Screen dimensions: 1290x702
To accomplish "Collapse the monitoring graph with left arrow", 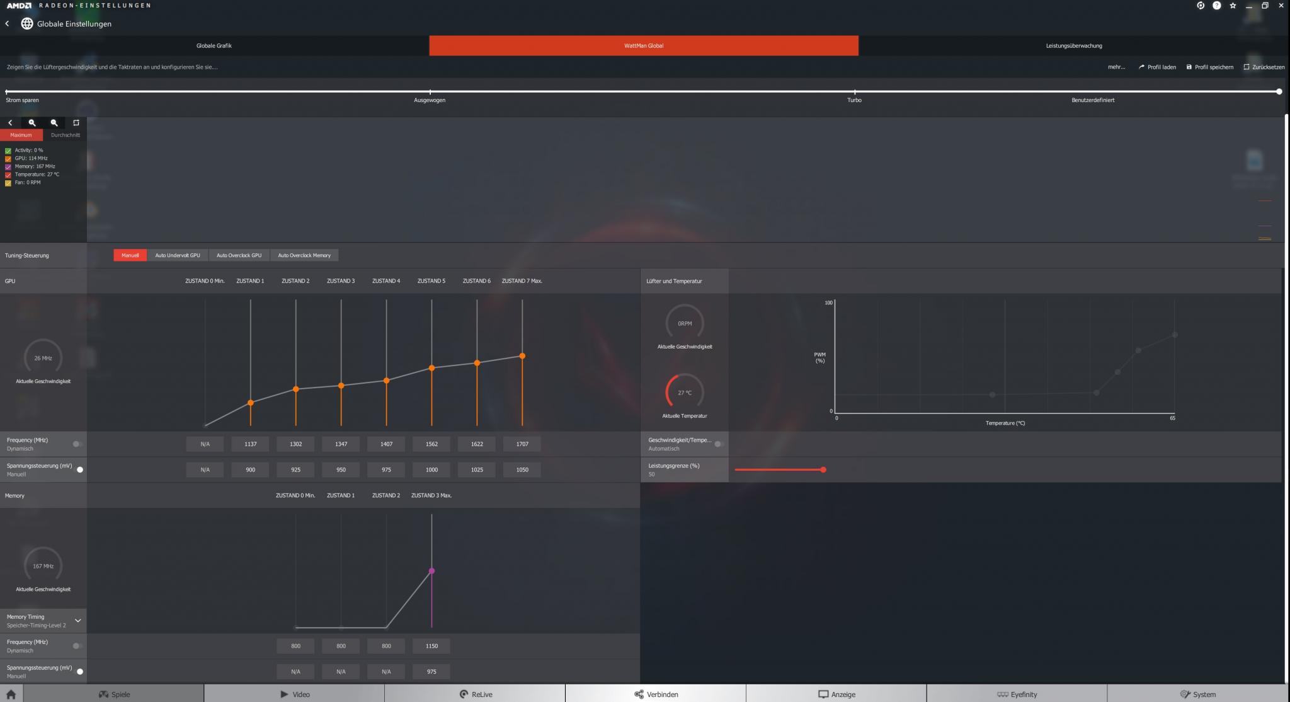I will tap(10, 123).
